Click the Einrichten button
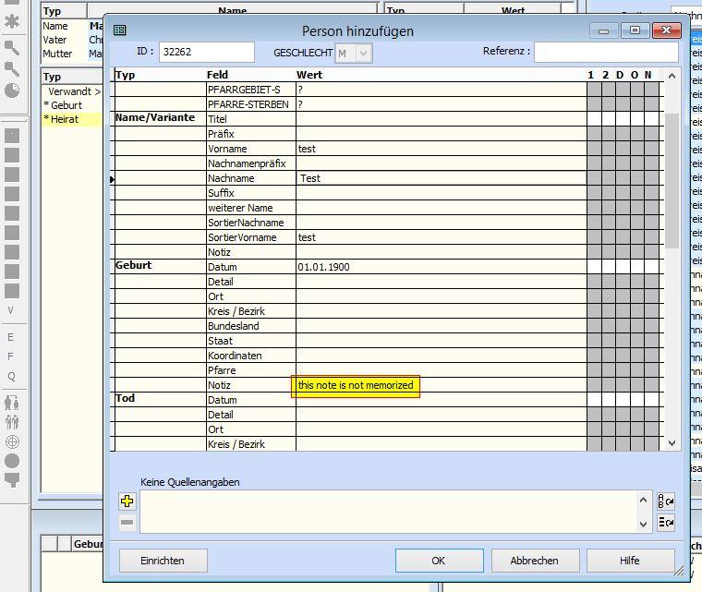702x592 pixels. pyautogui.click(x=163, y=561)
